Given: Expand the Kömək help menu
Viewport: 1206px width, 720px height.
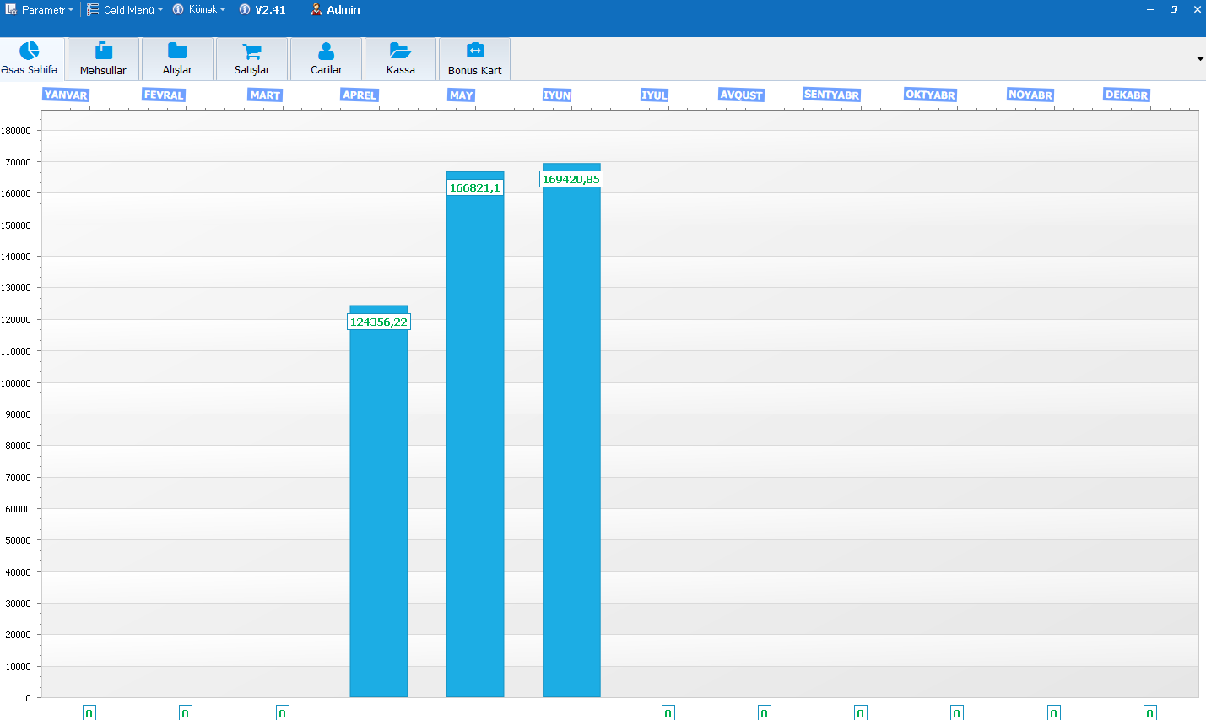Looking at the screenshot, I should tap(199, 9).
